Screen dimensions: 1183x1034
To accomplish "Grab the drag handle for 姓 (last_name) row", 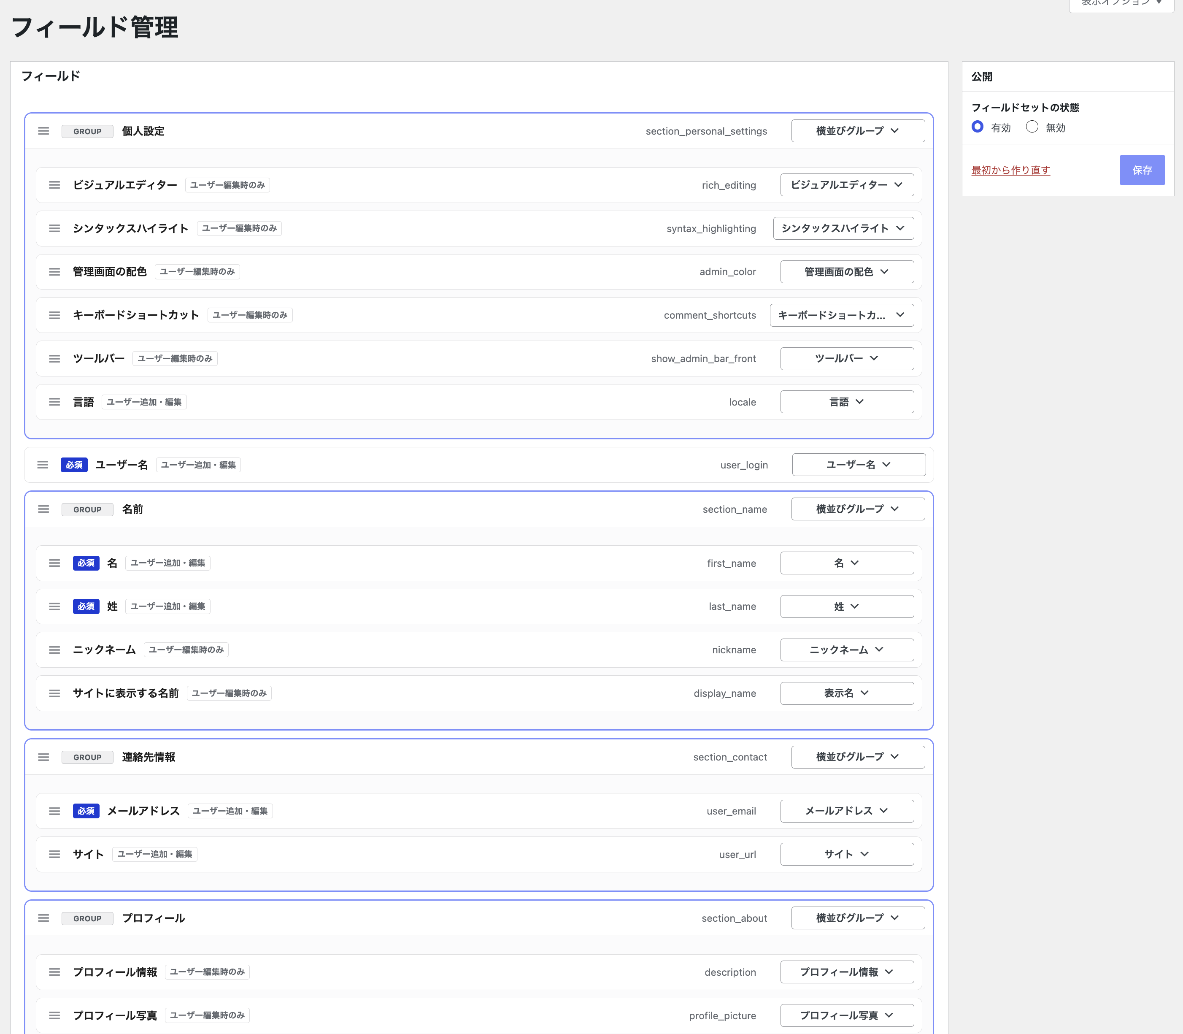I will [54, 606].
